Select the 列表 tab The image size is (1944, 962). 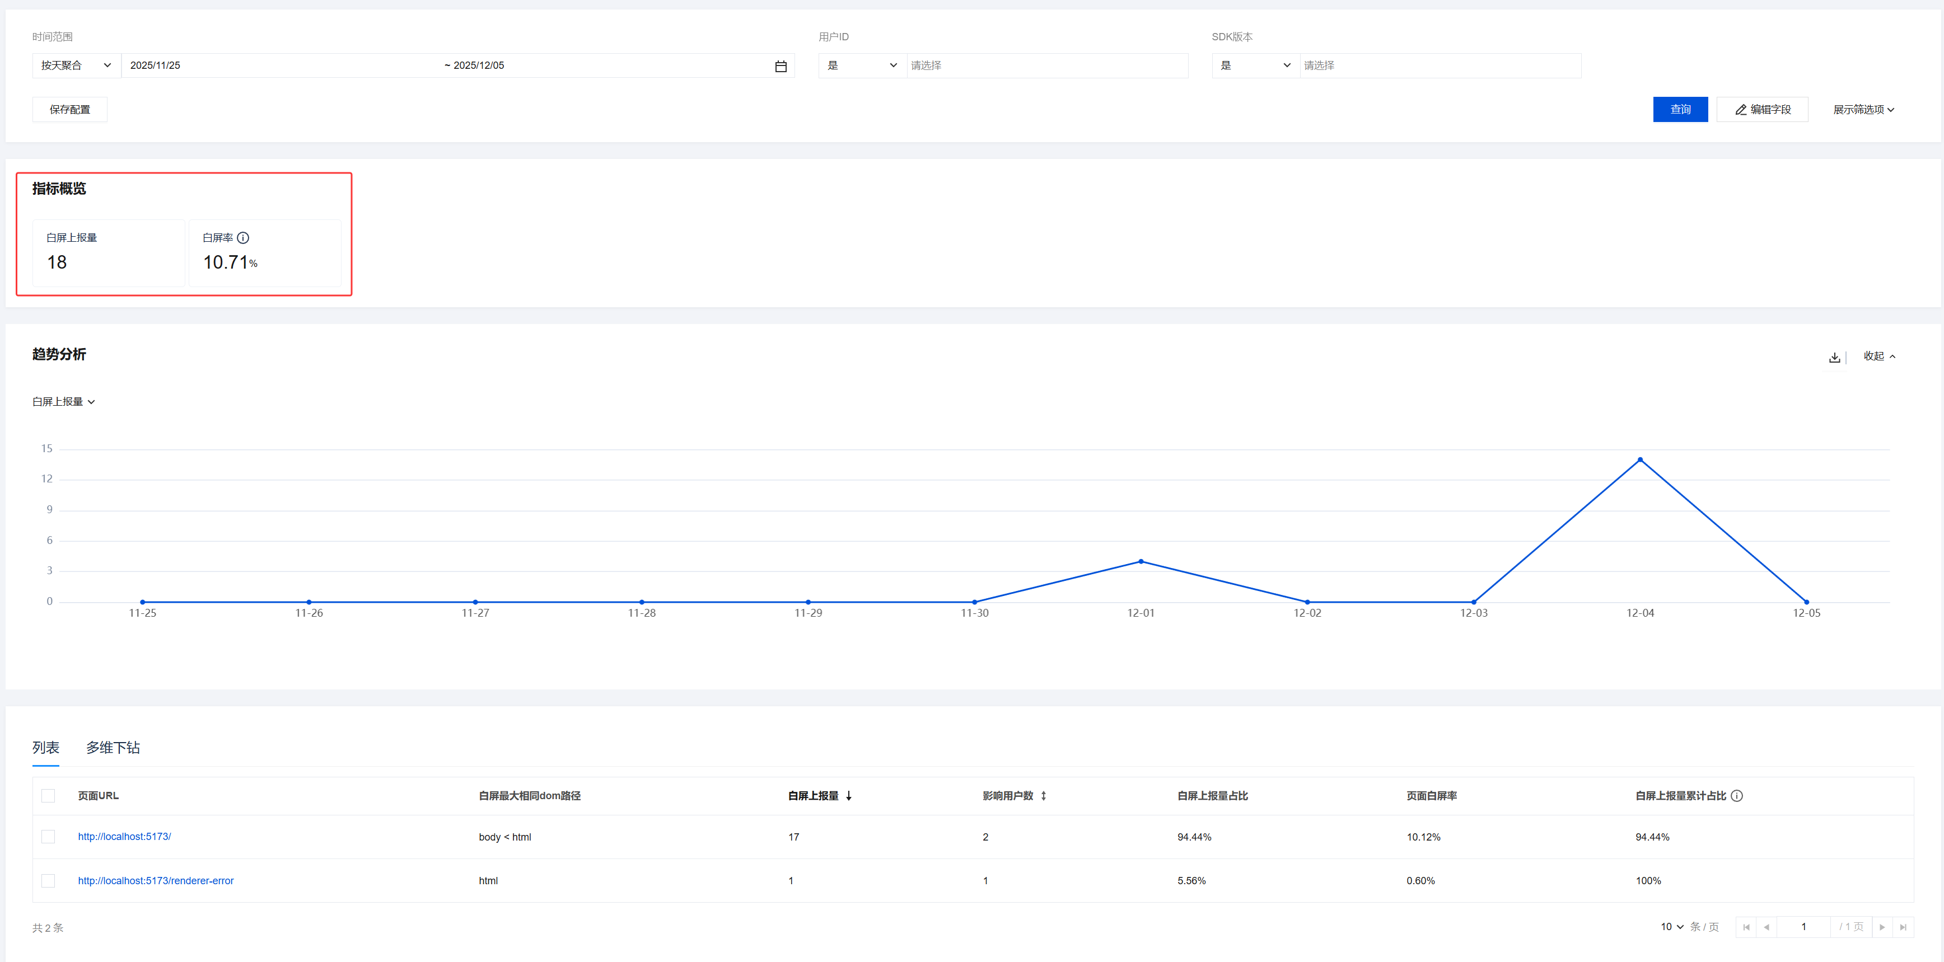[x=45, y=748]
